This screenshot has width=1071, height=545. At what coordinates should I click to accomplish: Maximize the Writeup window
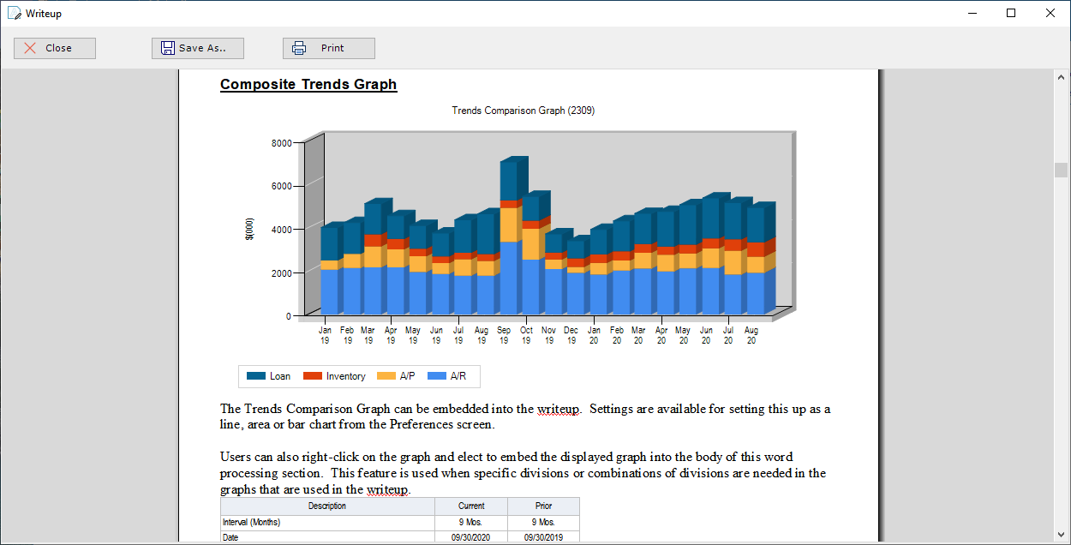tap(1011, 13)
